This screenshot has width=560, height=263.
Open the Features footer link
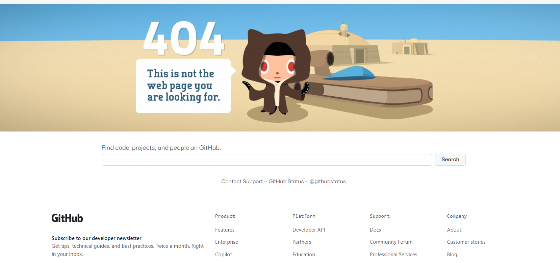225,230
